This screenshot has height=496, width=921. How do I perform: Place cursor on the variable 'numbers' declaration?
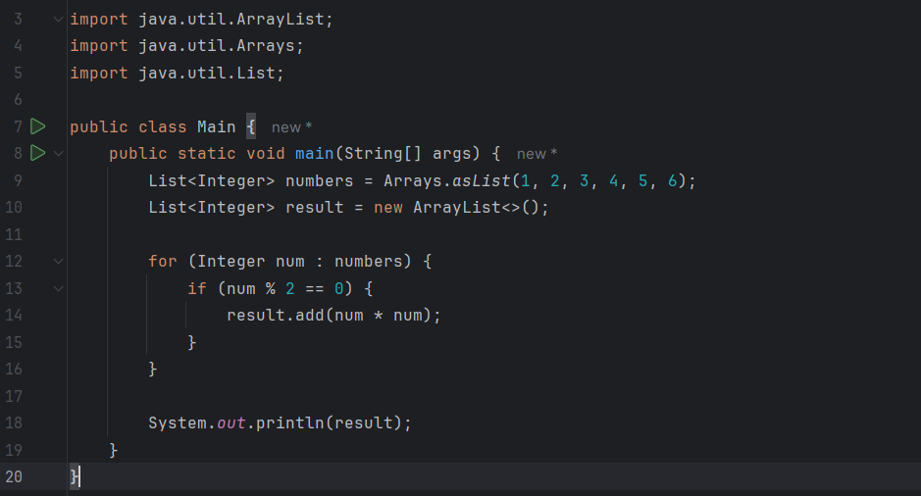click(x=319, y=180)
